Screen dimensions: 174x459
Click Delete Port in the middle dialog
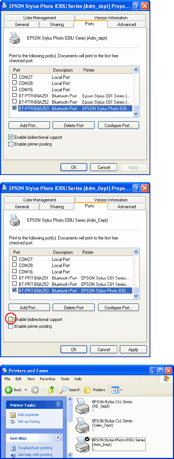click(74, 308)
